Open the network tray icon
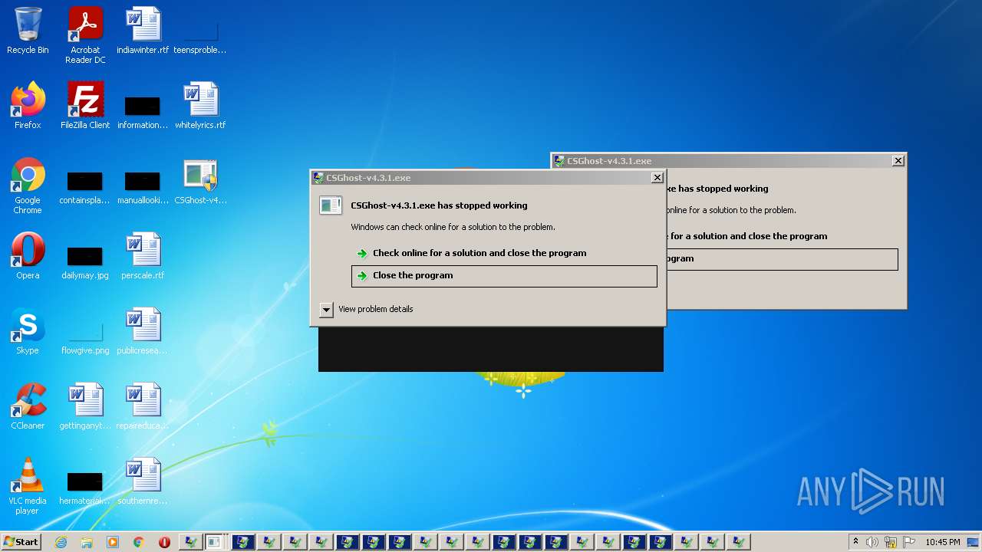Screen dimensions: 982x552 pos(891,542)
